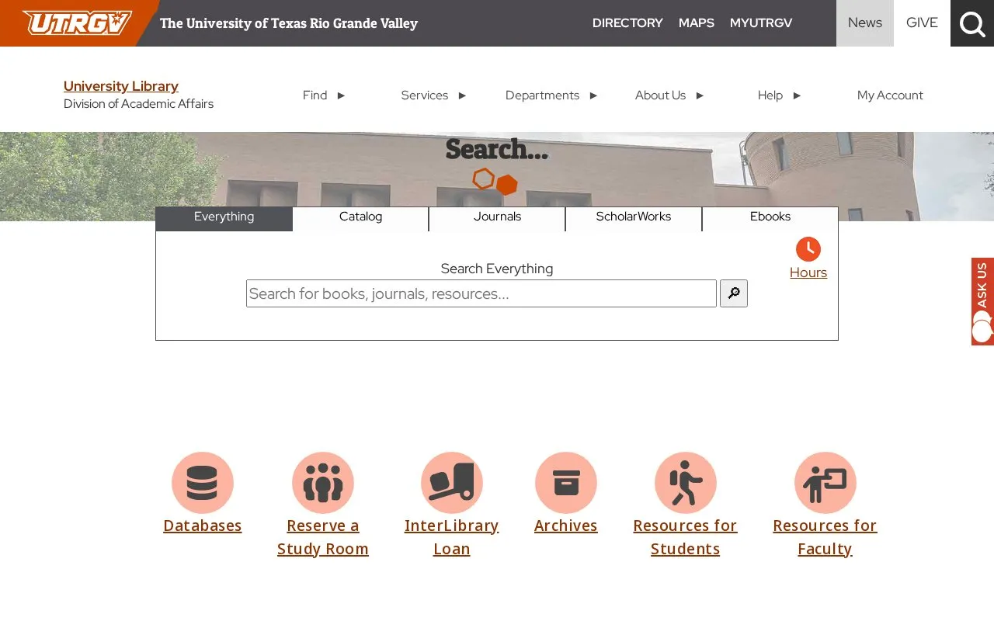Click The University of Texas Rio Grande Valley title
This screenshot has width=994, height=621.
(289, 23)
